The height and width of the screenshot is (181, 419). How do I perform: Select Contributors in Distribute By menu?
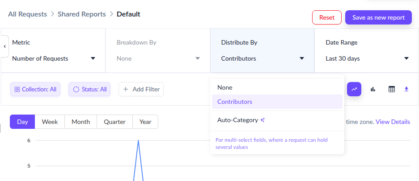pos(277,102)
